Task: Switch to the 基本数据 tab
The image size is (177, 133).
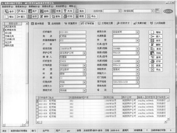Action: tap(37, 24)
